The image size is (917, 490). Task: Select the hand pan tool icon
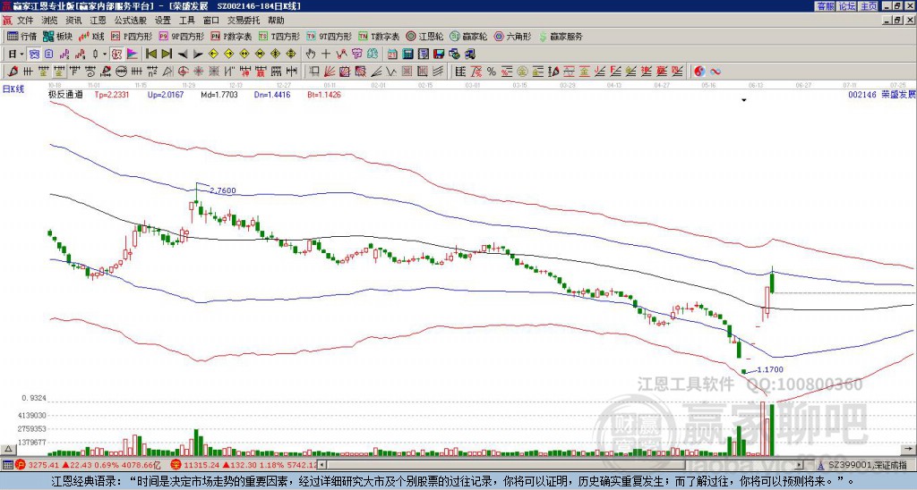click(x=311, y=55)
